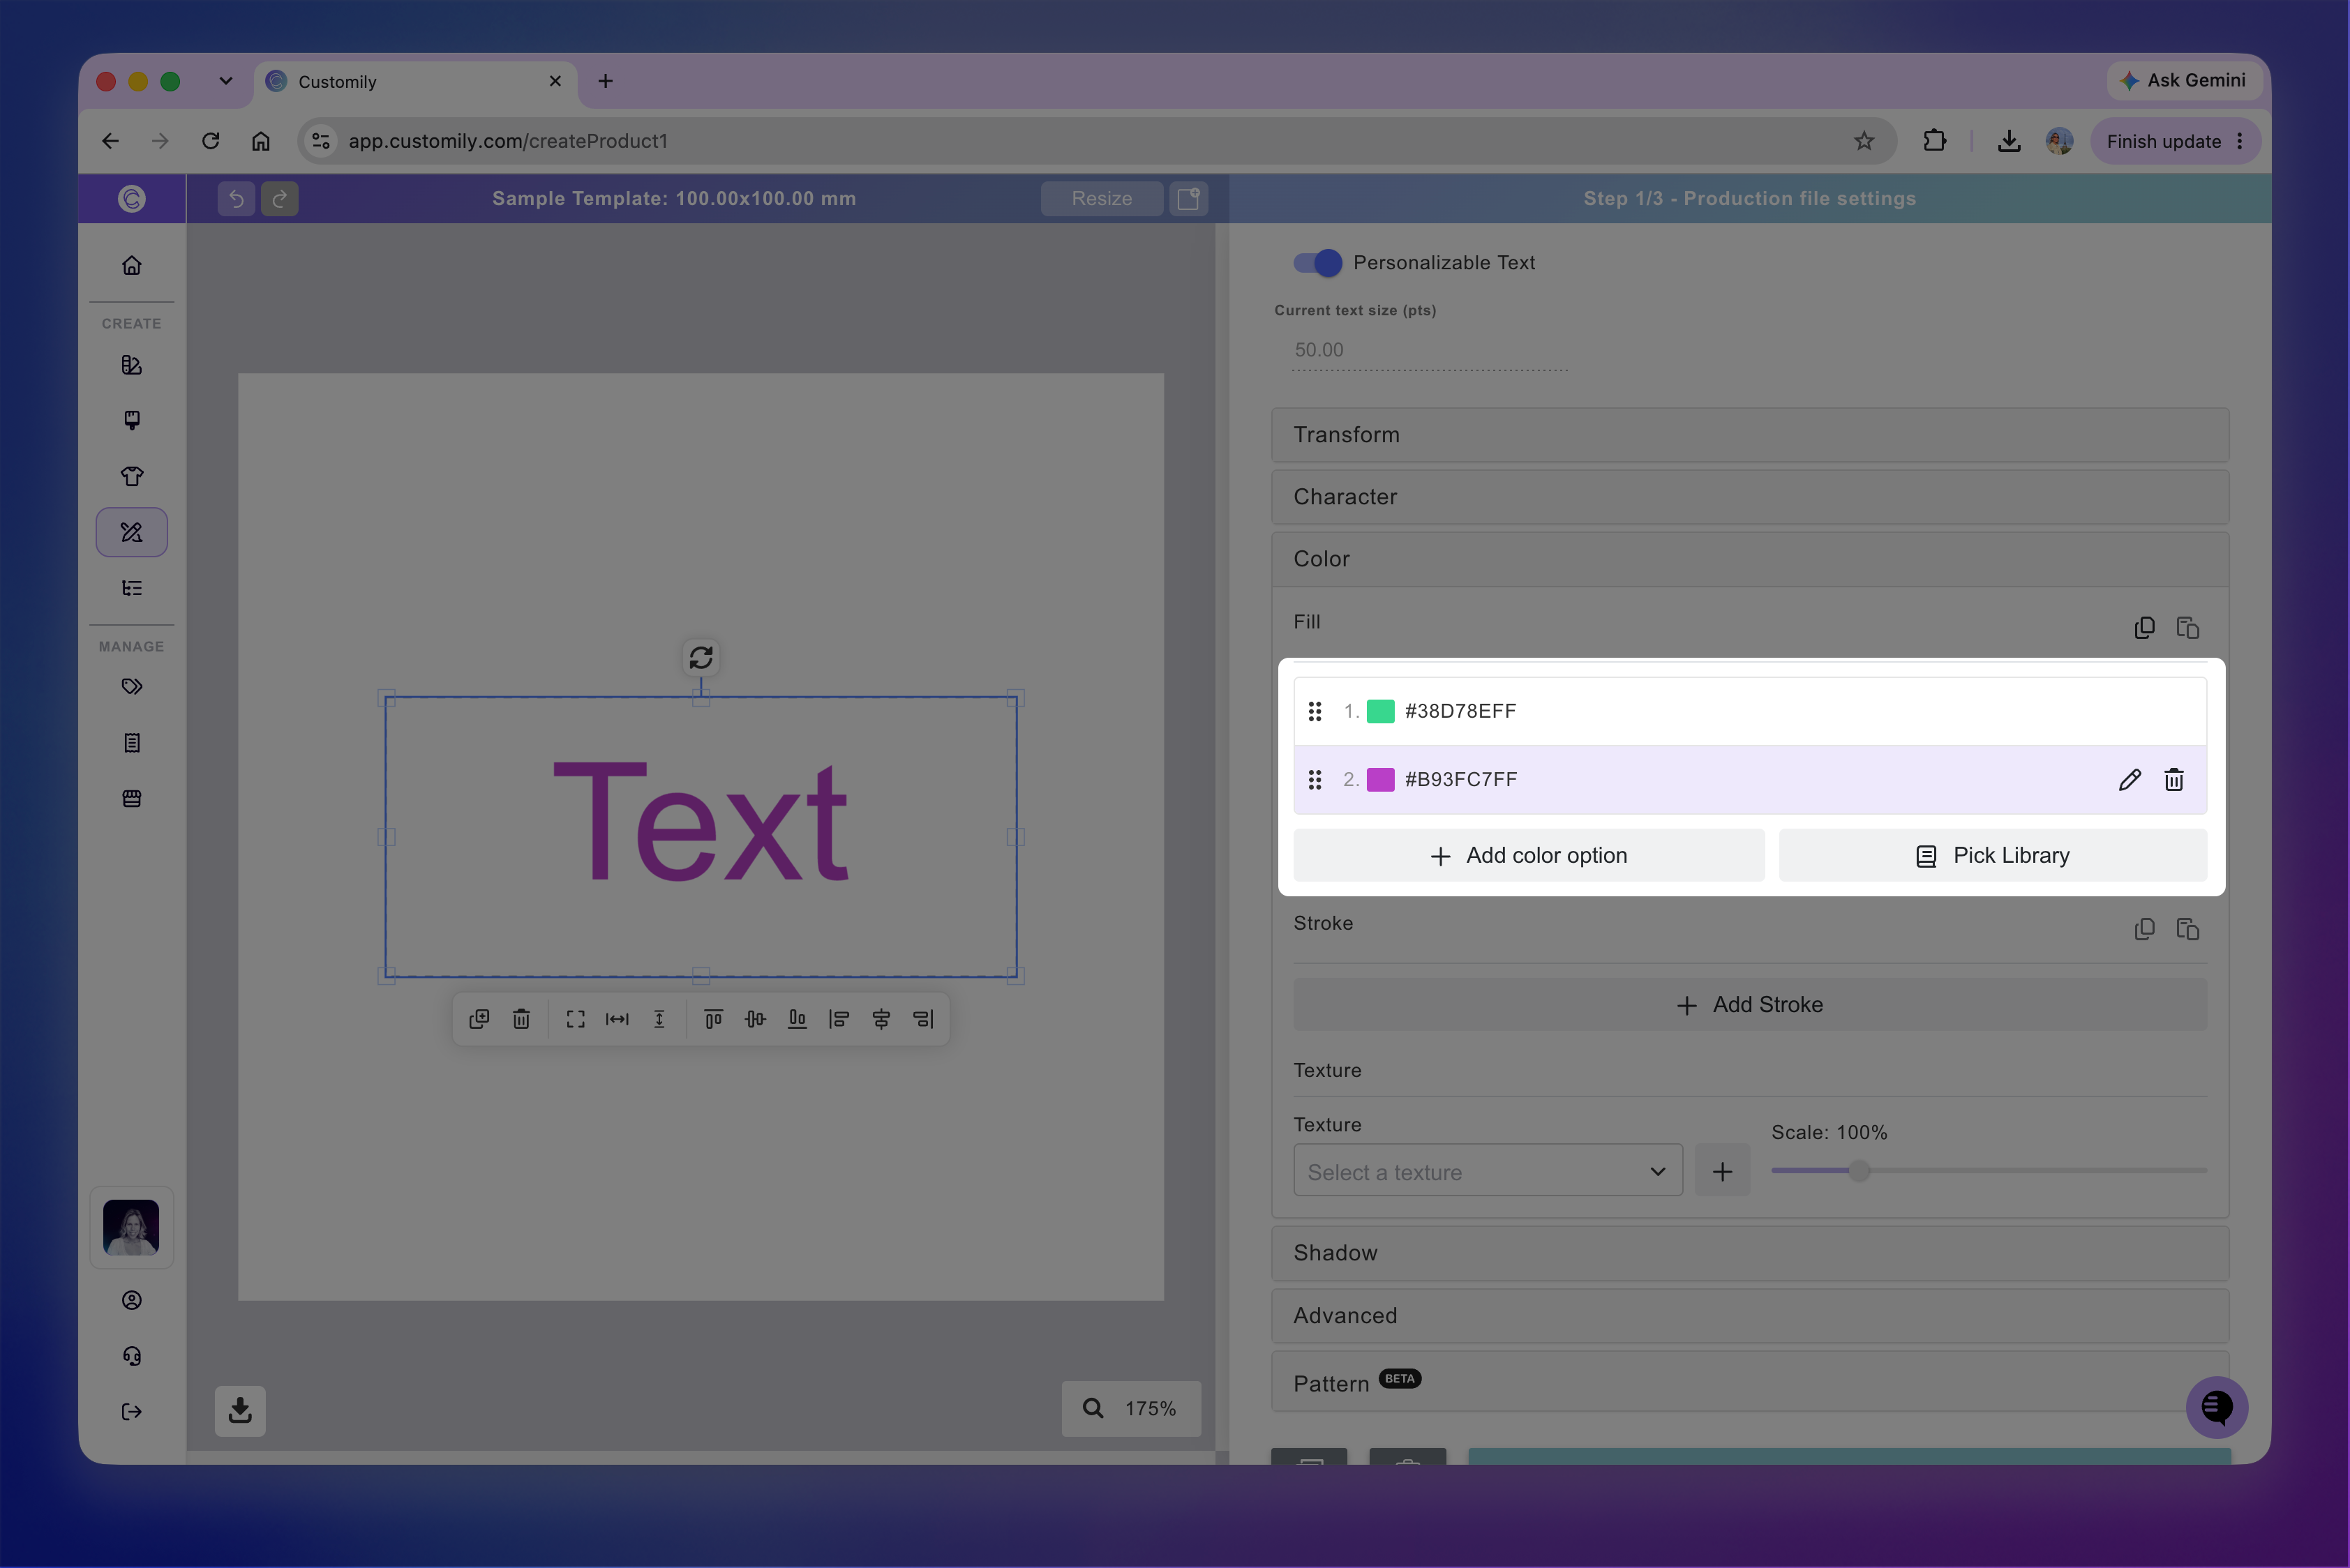Collapse the Color section

1750,559
